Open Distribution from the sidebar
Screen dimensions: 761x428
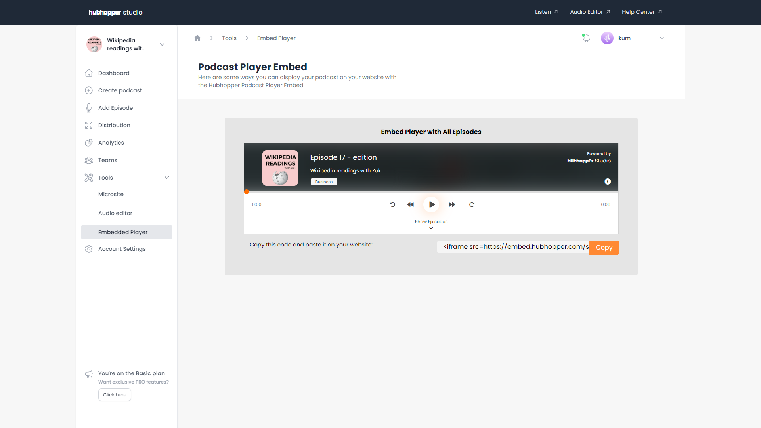pyautogui.click(x=114, y=125)
